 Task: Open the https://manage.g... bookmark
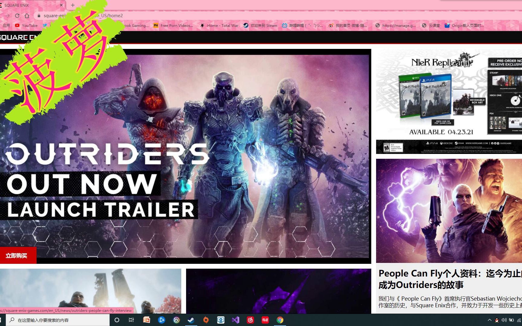pyautogui.click(x=395, y=26)
